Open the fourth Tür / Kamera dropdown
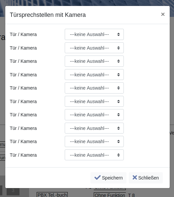 94,75
